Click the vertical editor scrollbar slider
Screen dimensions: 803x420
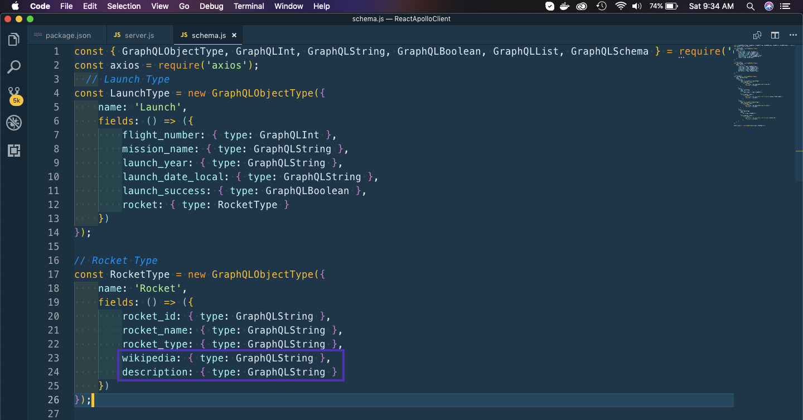(799, 113)
